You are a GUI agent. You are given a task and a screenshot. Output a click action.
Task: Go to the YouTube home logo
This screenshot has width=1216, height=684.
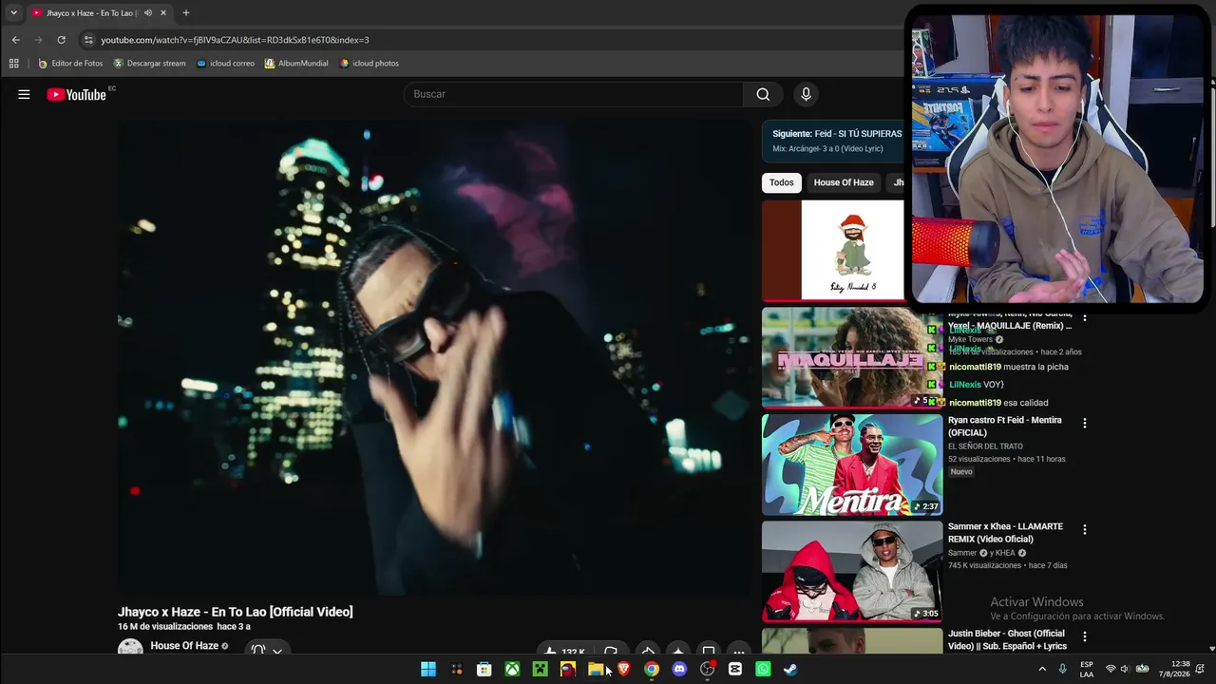click(x=76, y=94)
